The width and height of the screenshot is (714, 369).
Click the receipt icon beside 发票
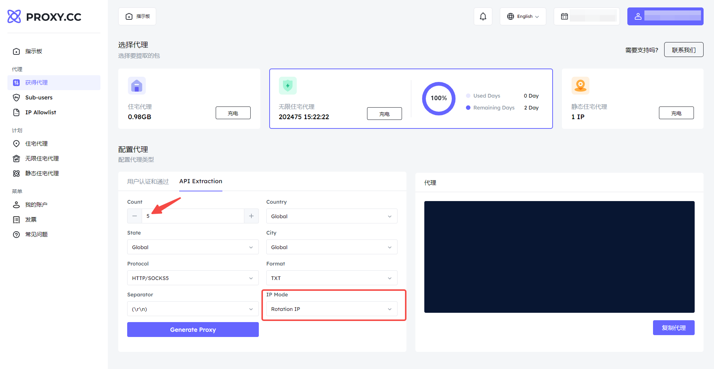16,220
